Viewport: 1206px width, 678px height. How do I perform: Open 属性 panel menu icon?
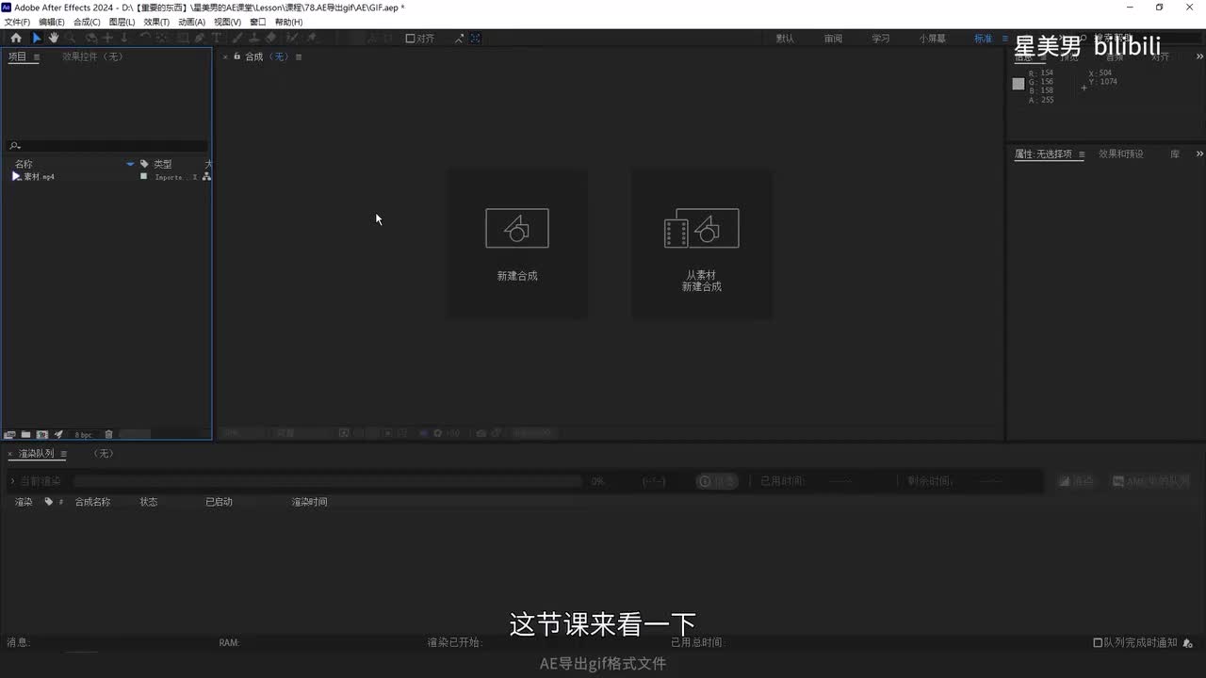(1082, 154)
